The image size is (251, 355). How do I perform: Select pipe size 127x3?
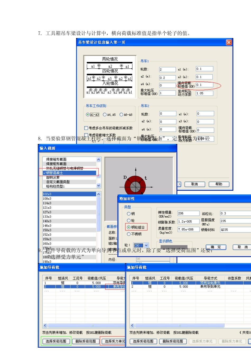[69, 212]
